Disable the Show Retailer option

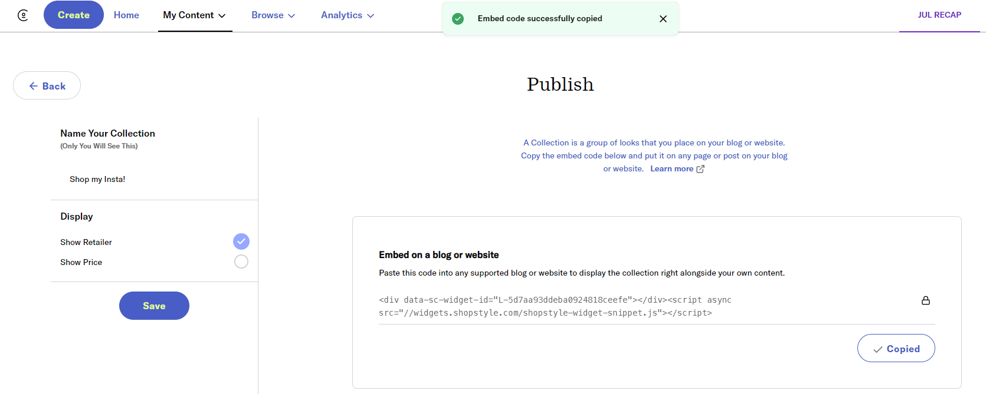pyautogui.click(x=241, y=241)
